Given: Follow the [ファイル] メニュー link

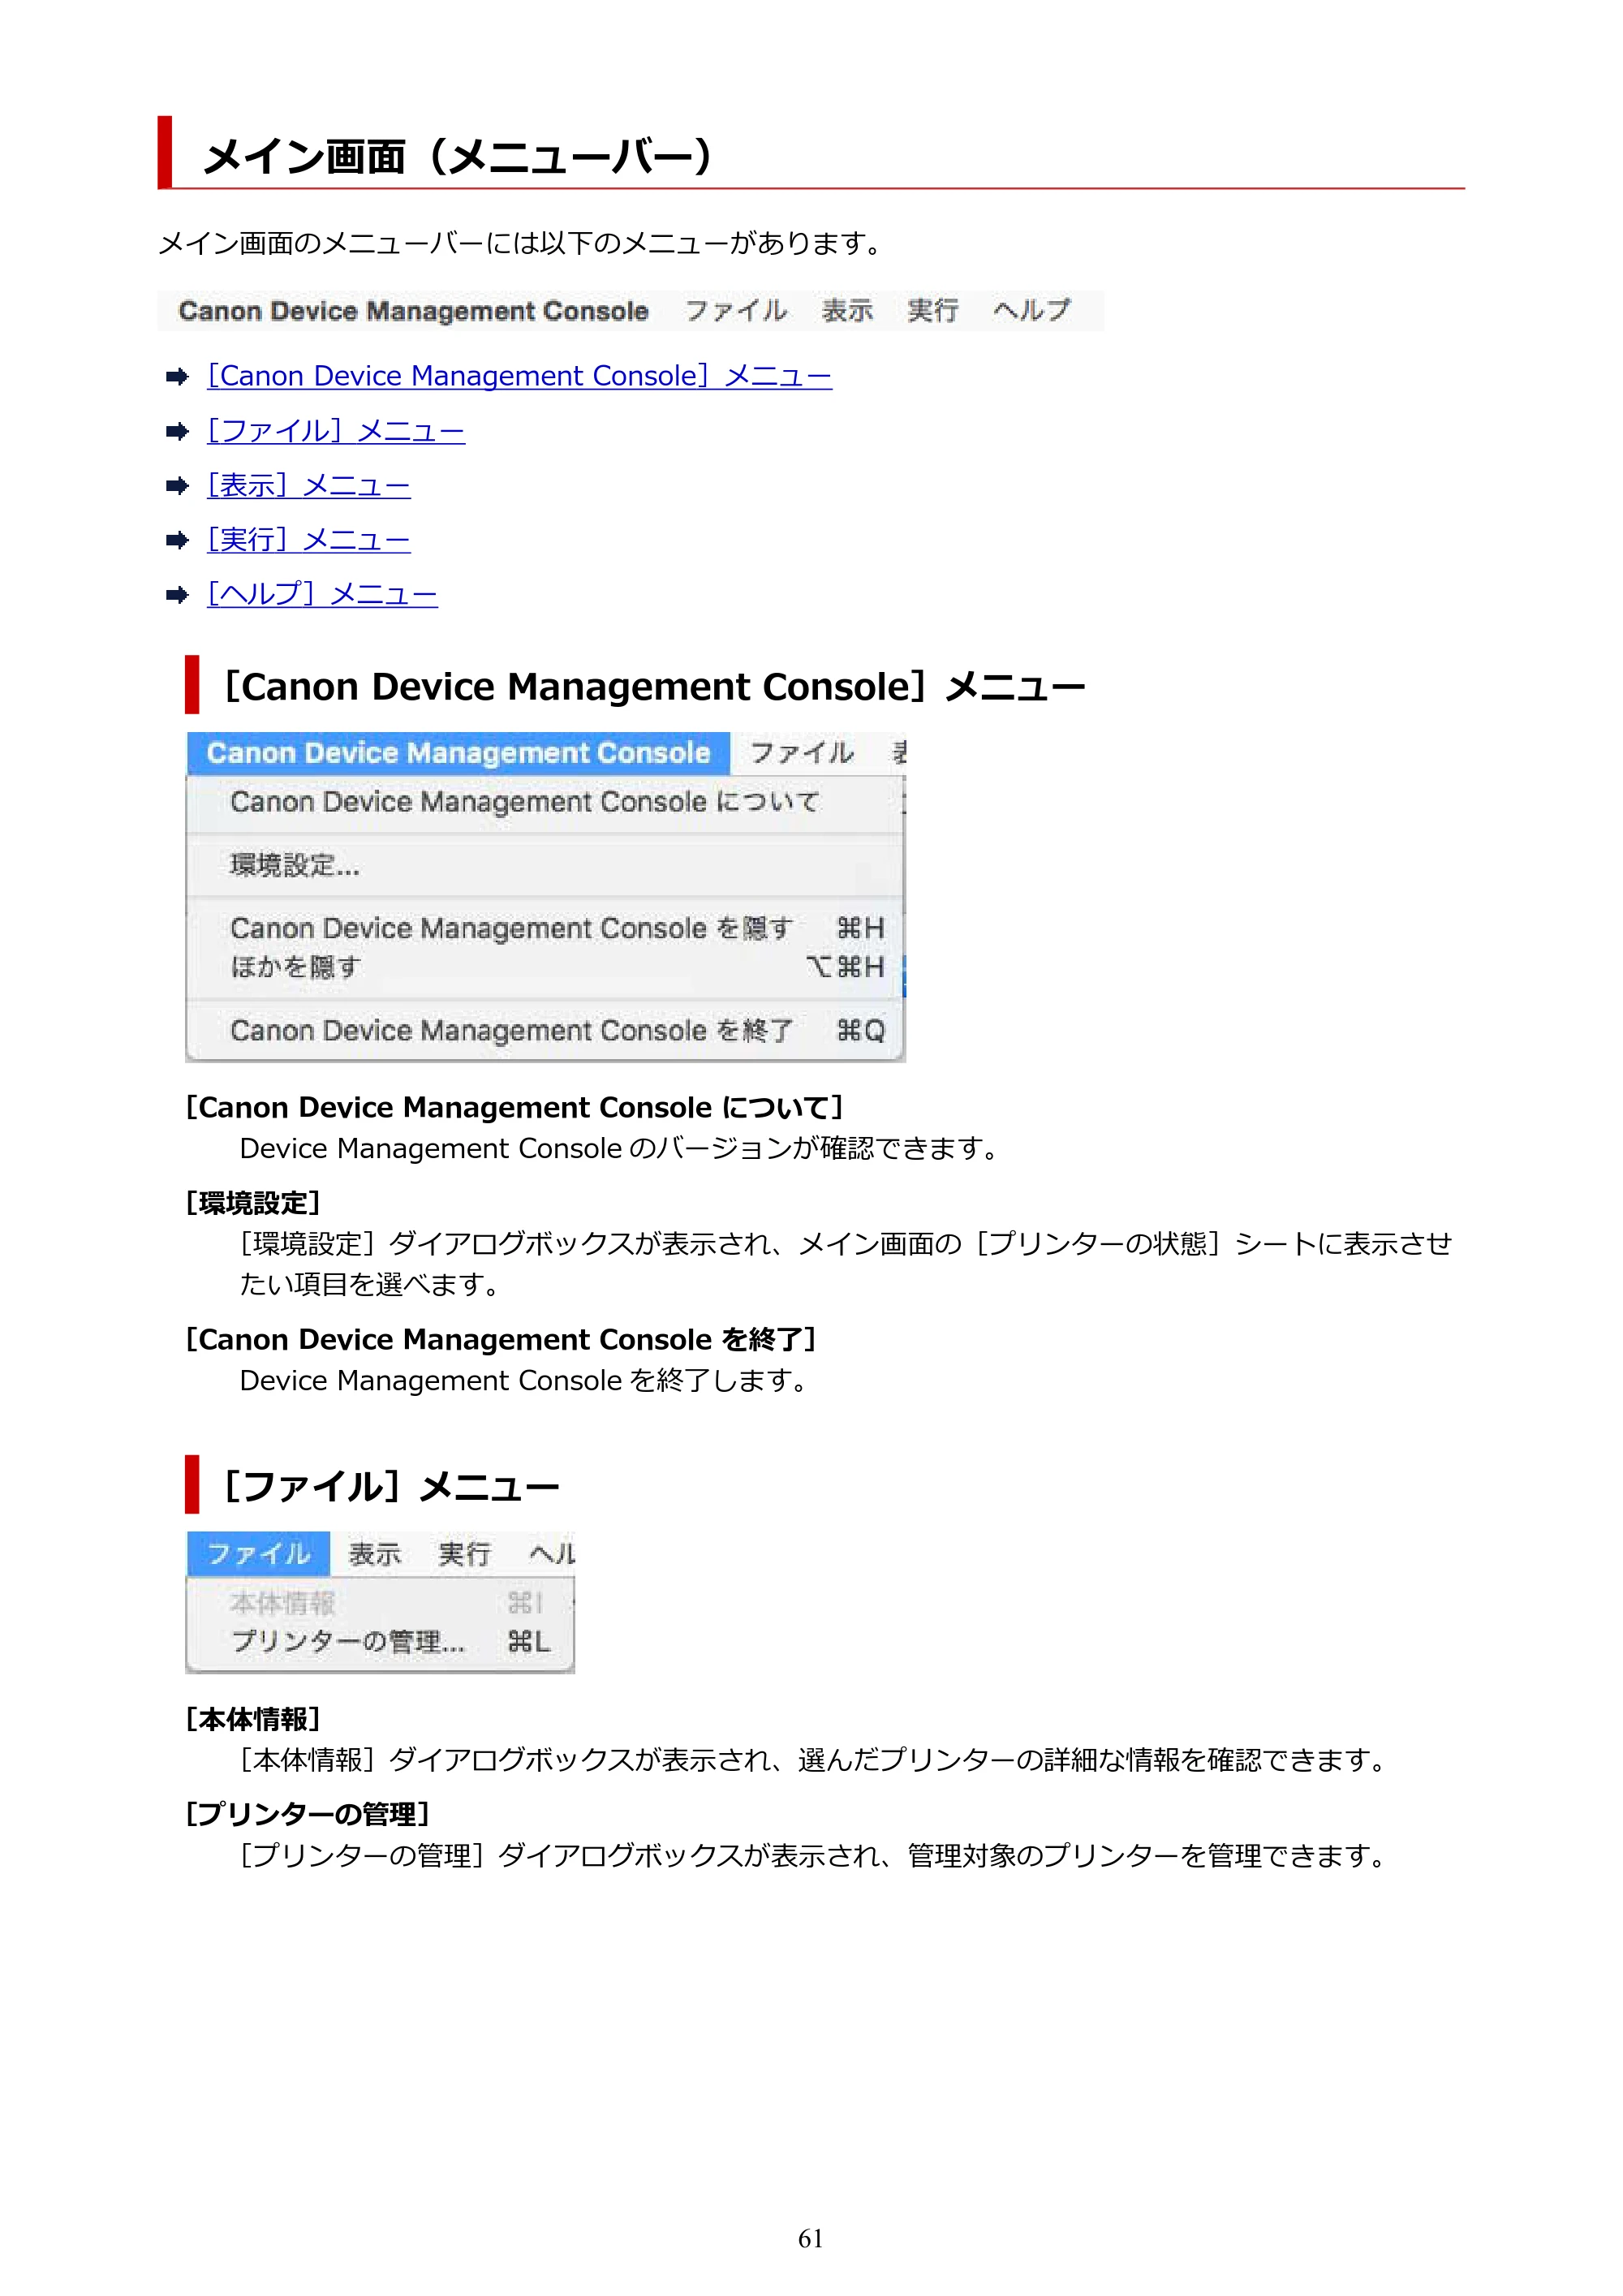Looking at the screenshot, I should tap(336, 431).
